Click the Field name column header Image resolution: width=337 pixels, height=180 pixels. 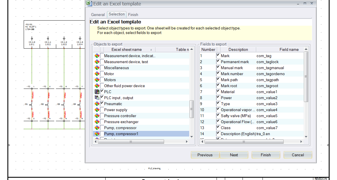pos(280,49)
